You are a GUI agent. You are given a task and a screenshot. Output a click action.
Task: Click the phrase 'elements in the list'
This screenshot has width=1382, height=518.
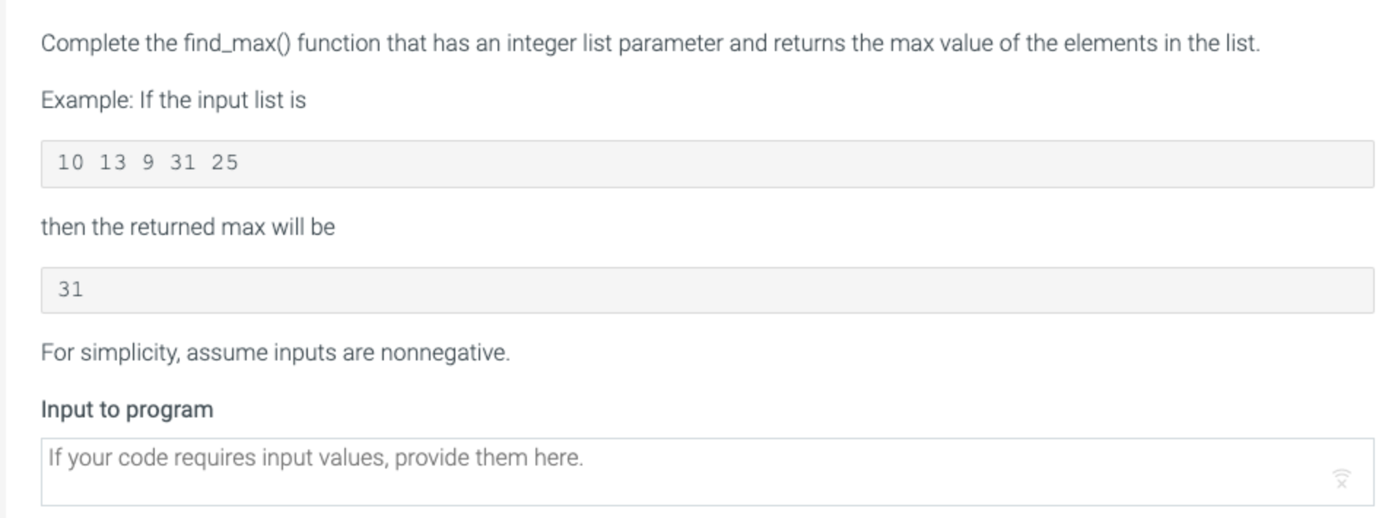click(1161, 43)
